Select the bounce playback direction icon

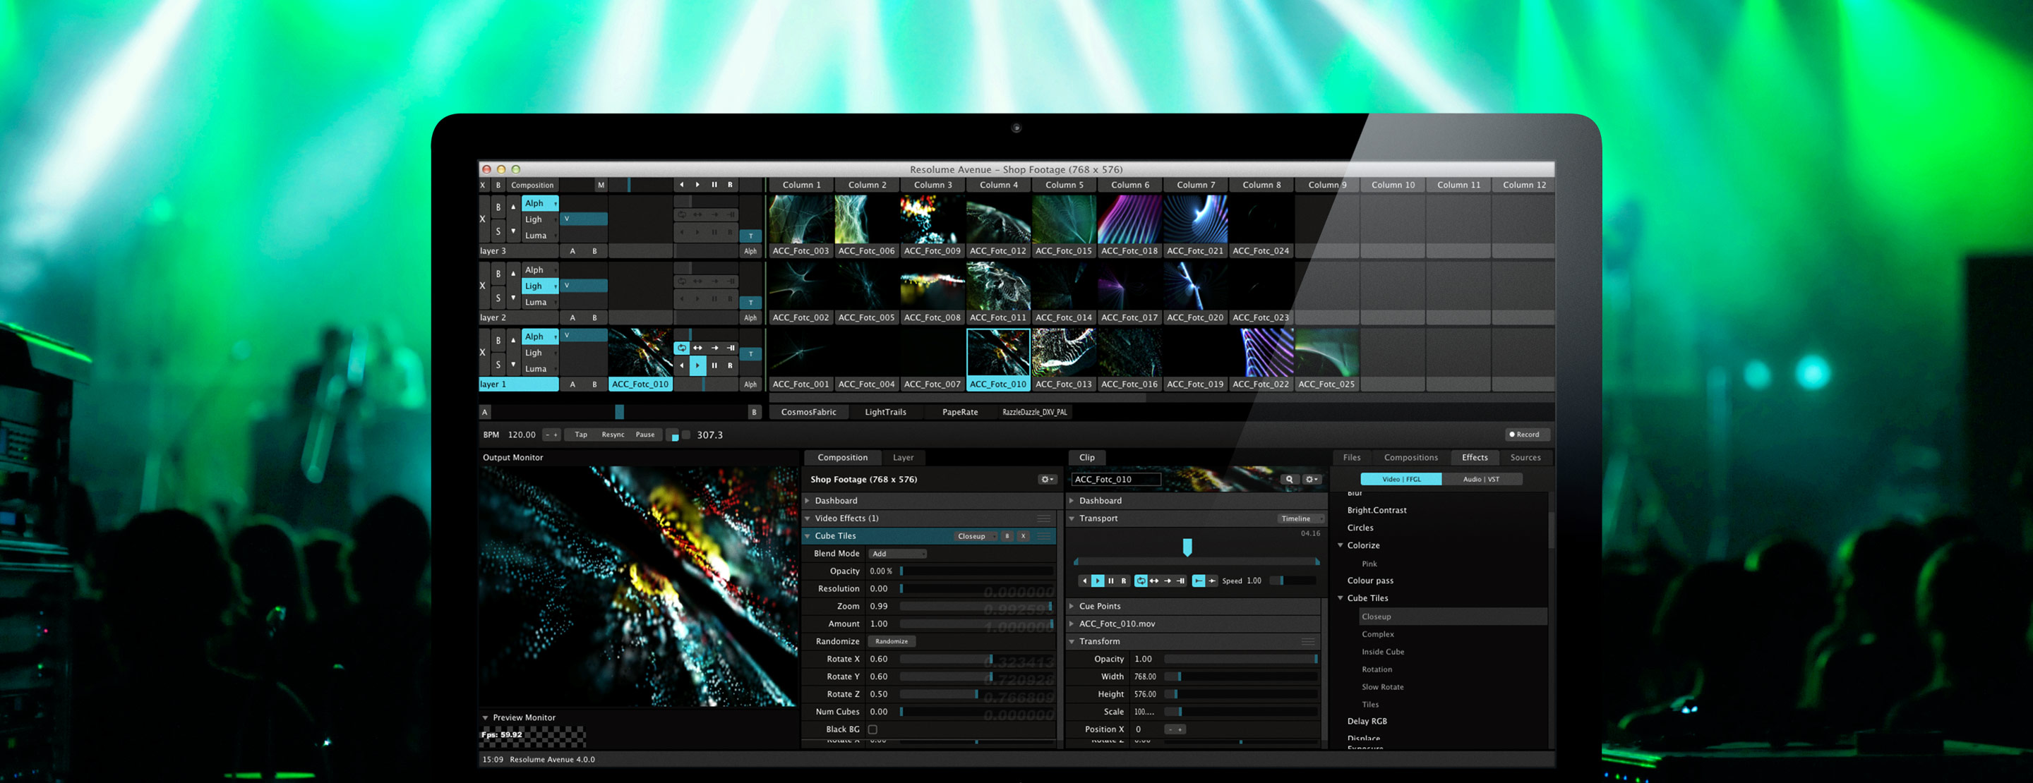pyautogui.click(x=1156, y=581)
